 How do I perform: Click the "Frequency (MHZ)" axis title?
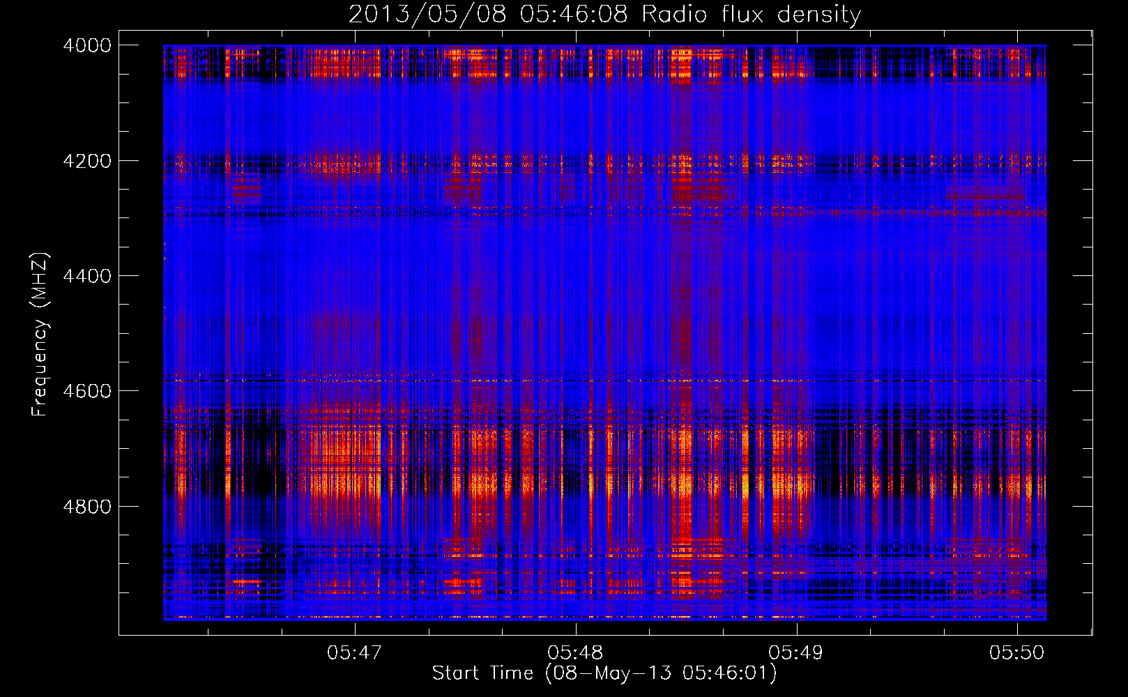click(x=40, y=334)
